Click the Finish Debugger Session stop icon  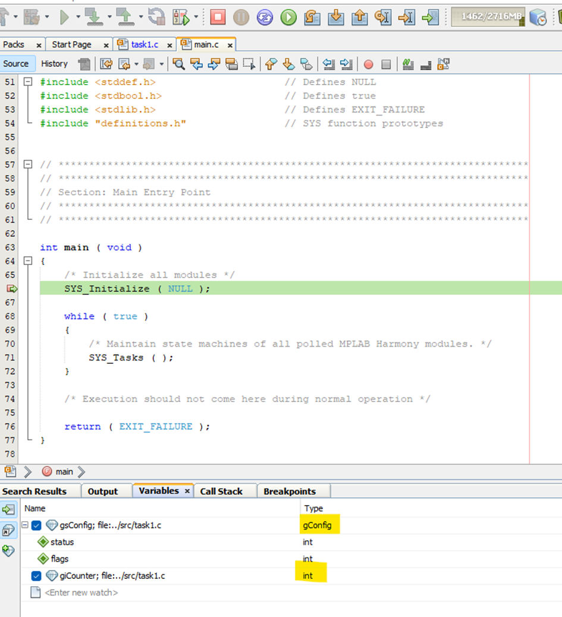pyautogui.click(x=218, y=17)
